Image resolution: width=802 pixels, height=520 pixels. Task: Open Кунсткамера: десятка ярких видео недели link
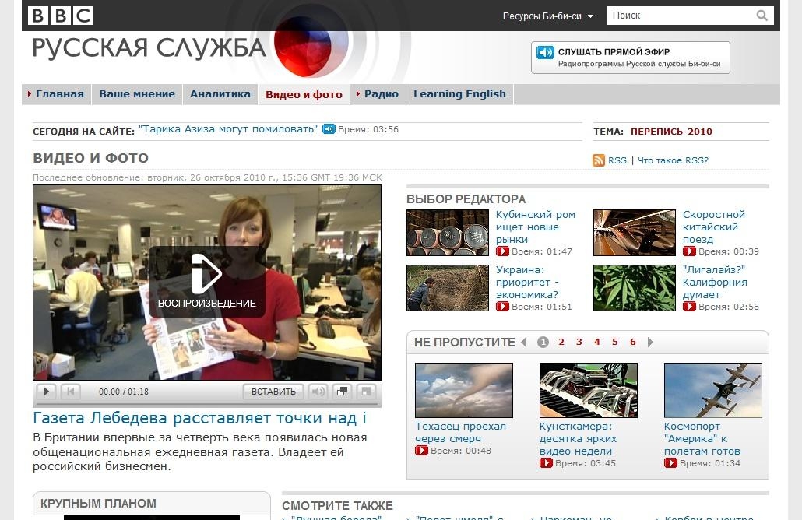(x=578, y=439)
